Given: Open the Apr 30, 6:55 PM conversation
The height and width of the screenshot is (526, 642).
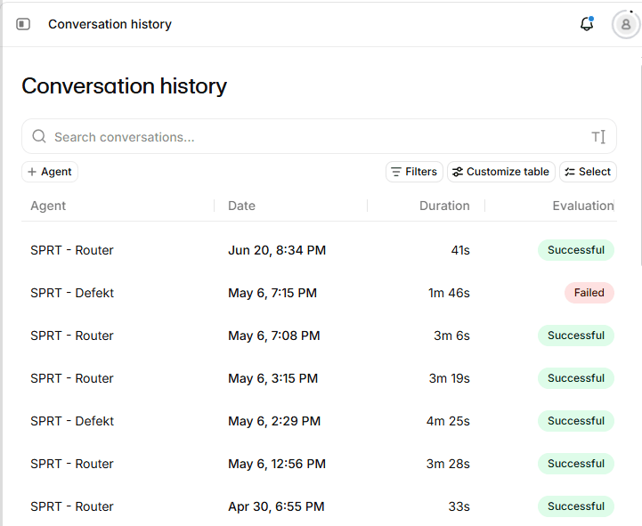Looking at the screenshot, I should coord(319,506).
